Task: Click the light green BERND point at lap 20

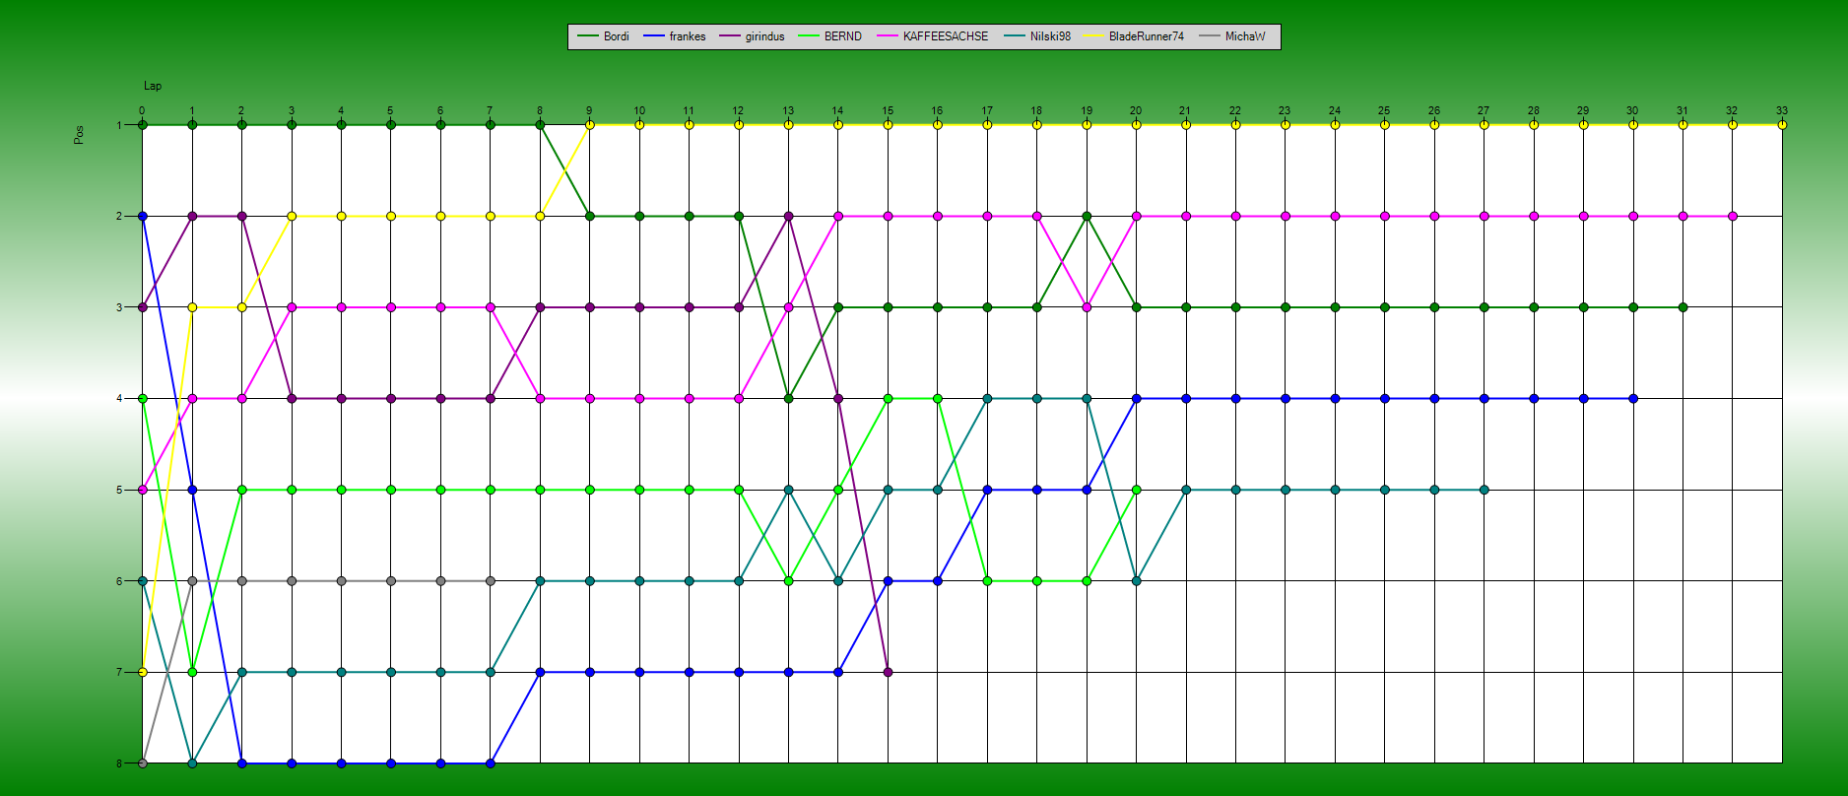Action: (x=1136, y=490)
